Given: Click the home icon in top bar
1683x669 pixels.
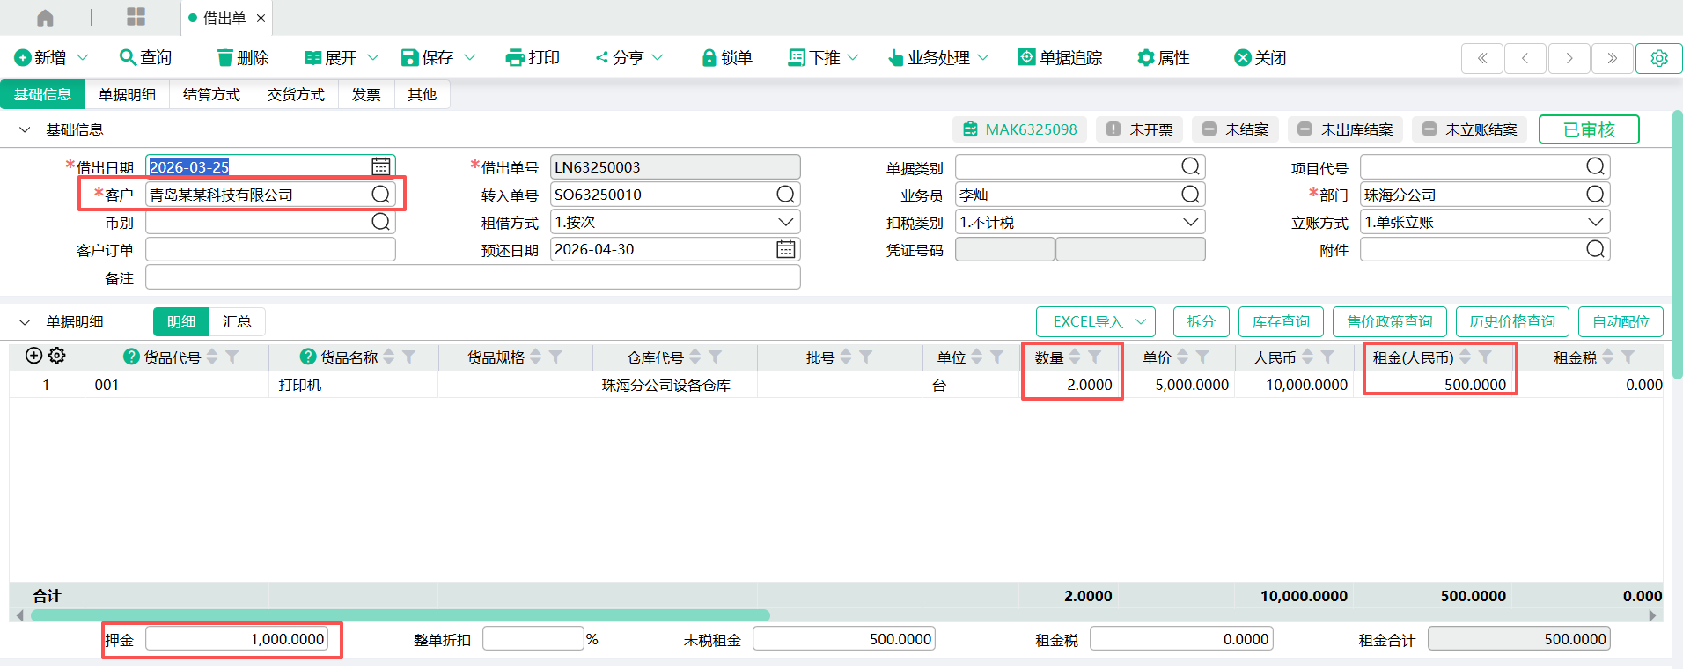Looking at the screenshot, I should [x=45, y=18].
